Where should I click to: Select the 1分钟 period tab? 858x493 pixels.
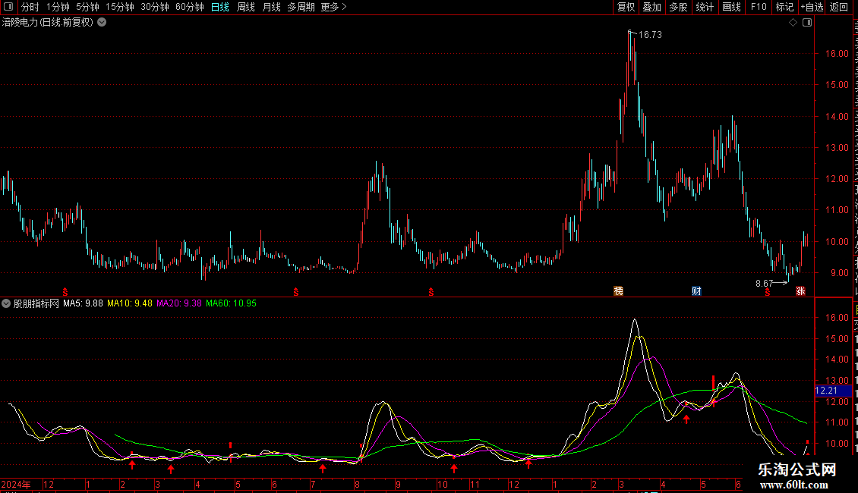click(x=58, y=7)
